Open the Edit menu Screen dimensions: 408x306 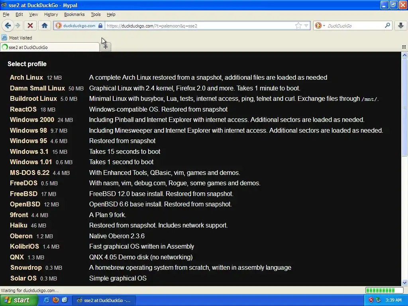[19, 14]
